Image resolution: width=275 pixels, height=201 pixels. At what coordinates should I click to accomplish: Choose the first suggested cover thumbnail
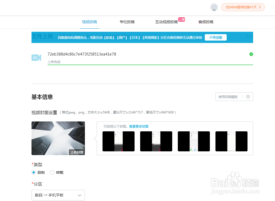pos(118,141)
